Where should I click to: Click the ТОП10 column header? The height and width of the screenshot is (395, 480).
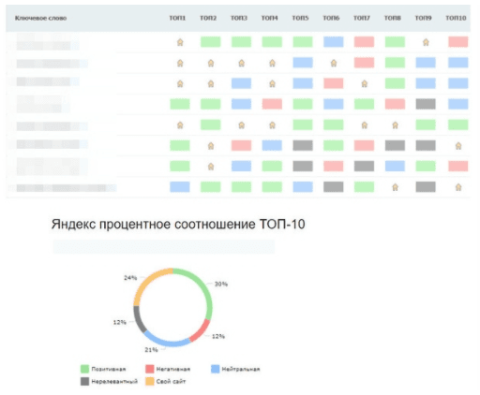(x=456, y=18)
